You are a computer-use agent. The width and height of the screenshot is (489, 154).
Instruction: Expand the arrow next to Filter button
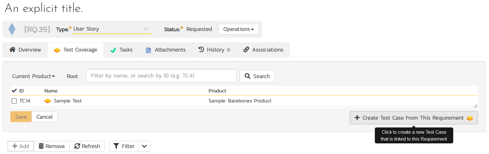click(x=144, y=146)
